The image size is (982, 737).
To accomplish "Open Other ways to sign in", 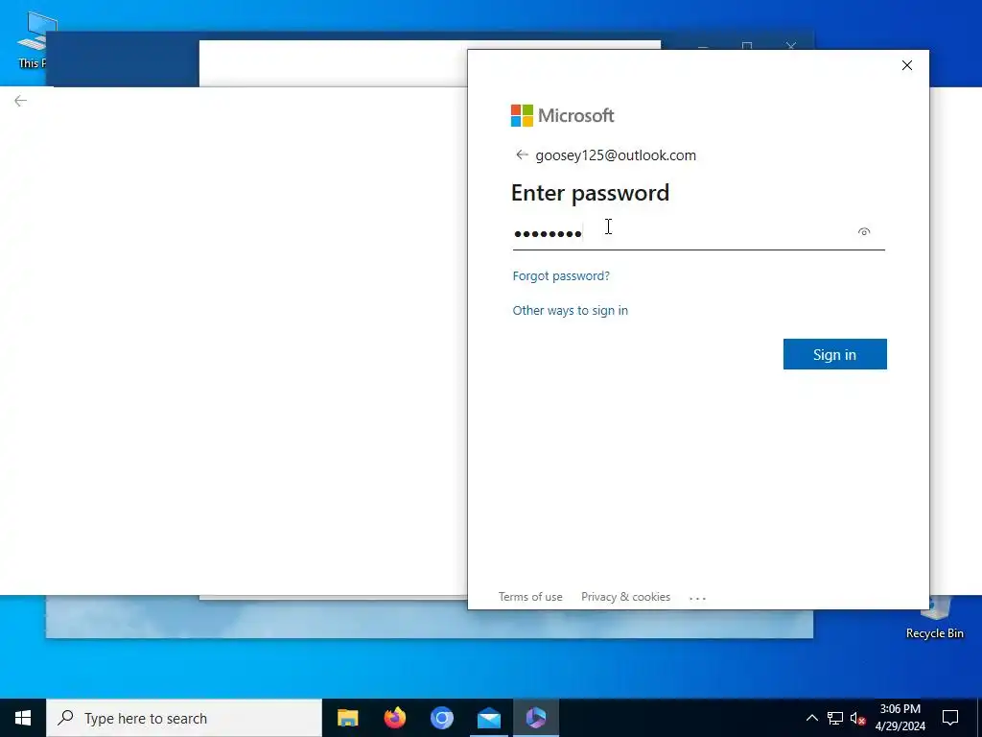I will 570,310.
